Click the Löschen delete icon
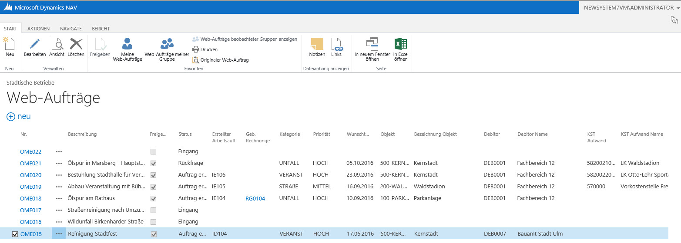 (x=76, y=44)
